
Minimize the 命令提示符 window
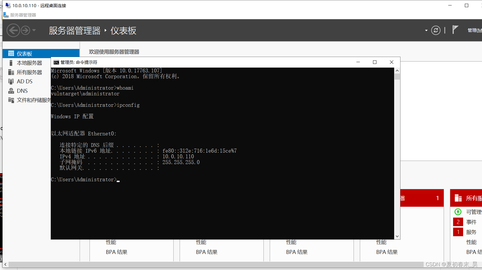point(358,62)
